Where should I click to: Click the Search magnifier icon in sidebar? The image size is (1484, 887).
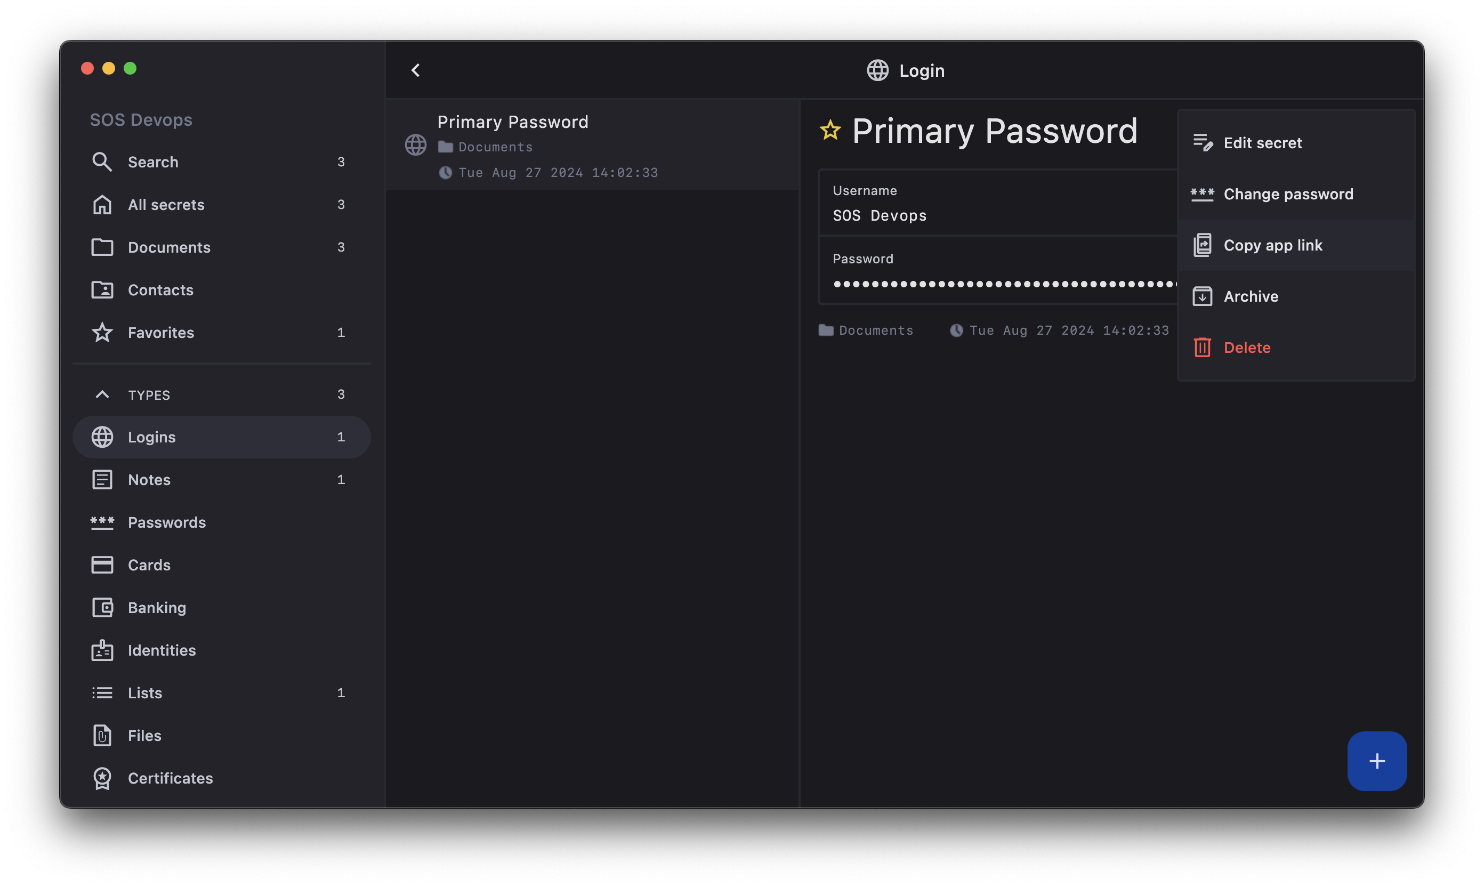(x=102, y=162)
